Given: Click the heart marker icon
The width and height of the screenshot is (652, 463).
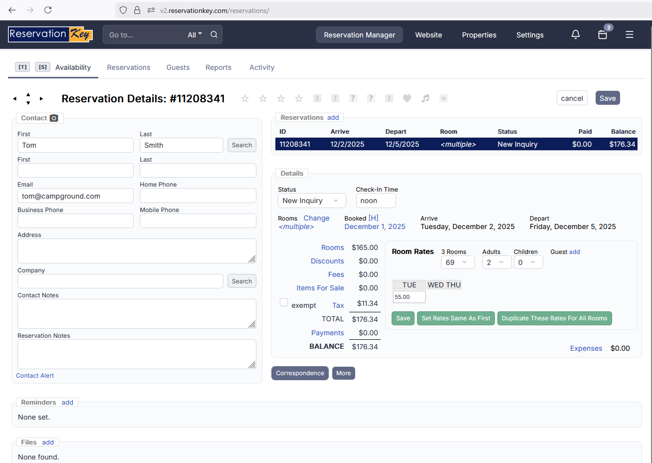Looking at the screenshot, I should [x=407, y=98].
